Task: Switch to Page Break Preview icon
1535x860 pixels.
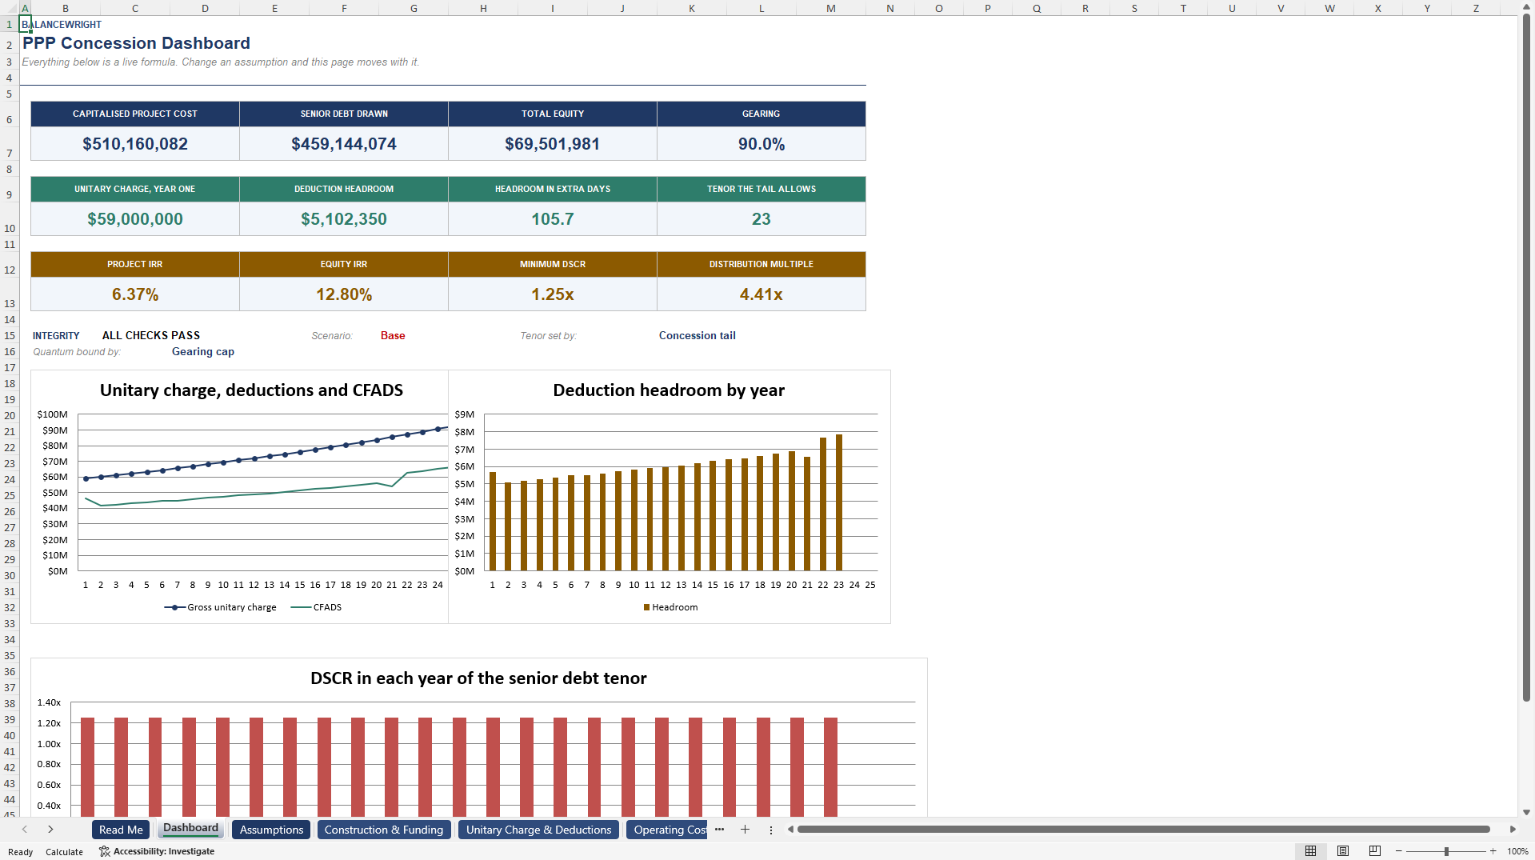Action: coord(1375,851)
